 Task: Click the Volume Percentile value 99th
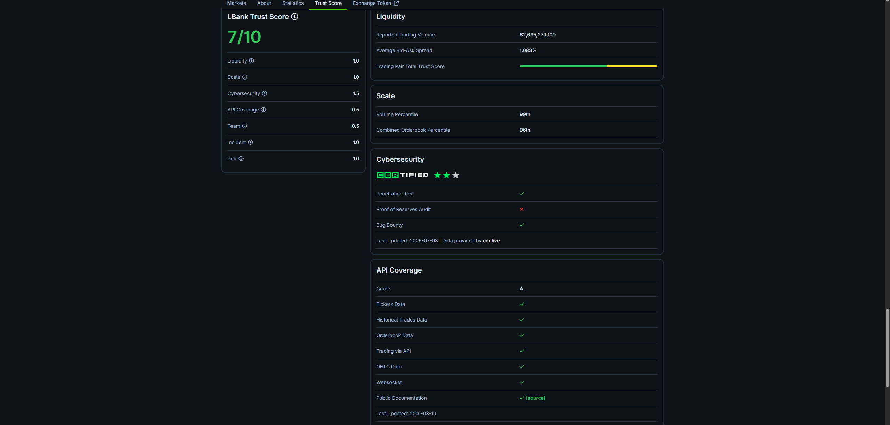pos(525,114)
